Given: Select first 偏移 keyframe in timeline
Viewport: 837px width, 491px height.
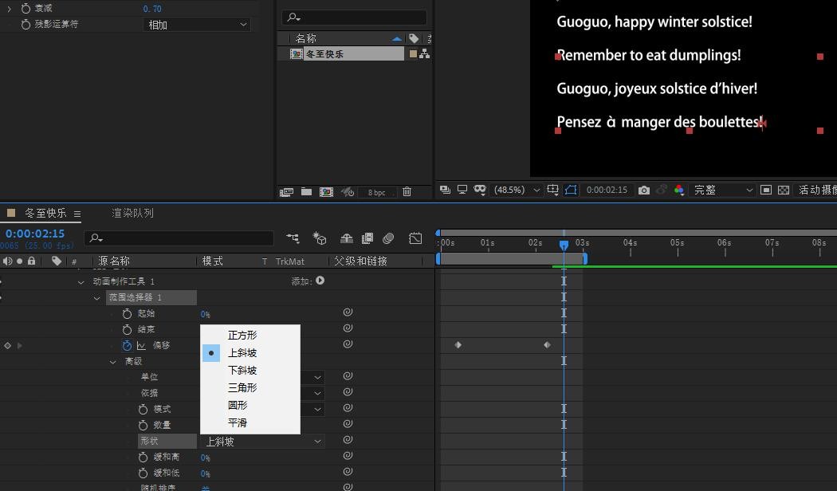Looking at the screenshot, I should point(458,345).
